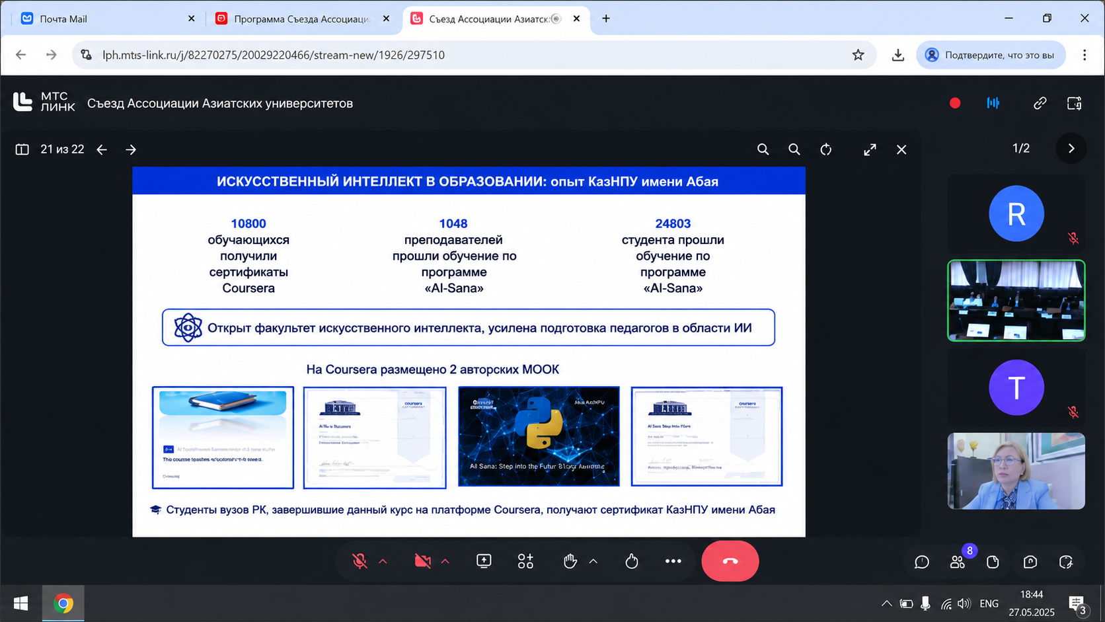Open Chrome from the taskbar
Viewport: 1105px width, 622px height.
(x=63, y=603)
